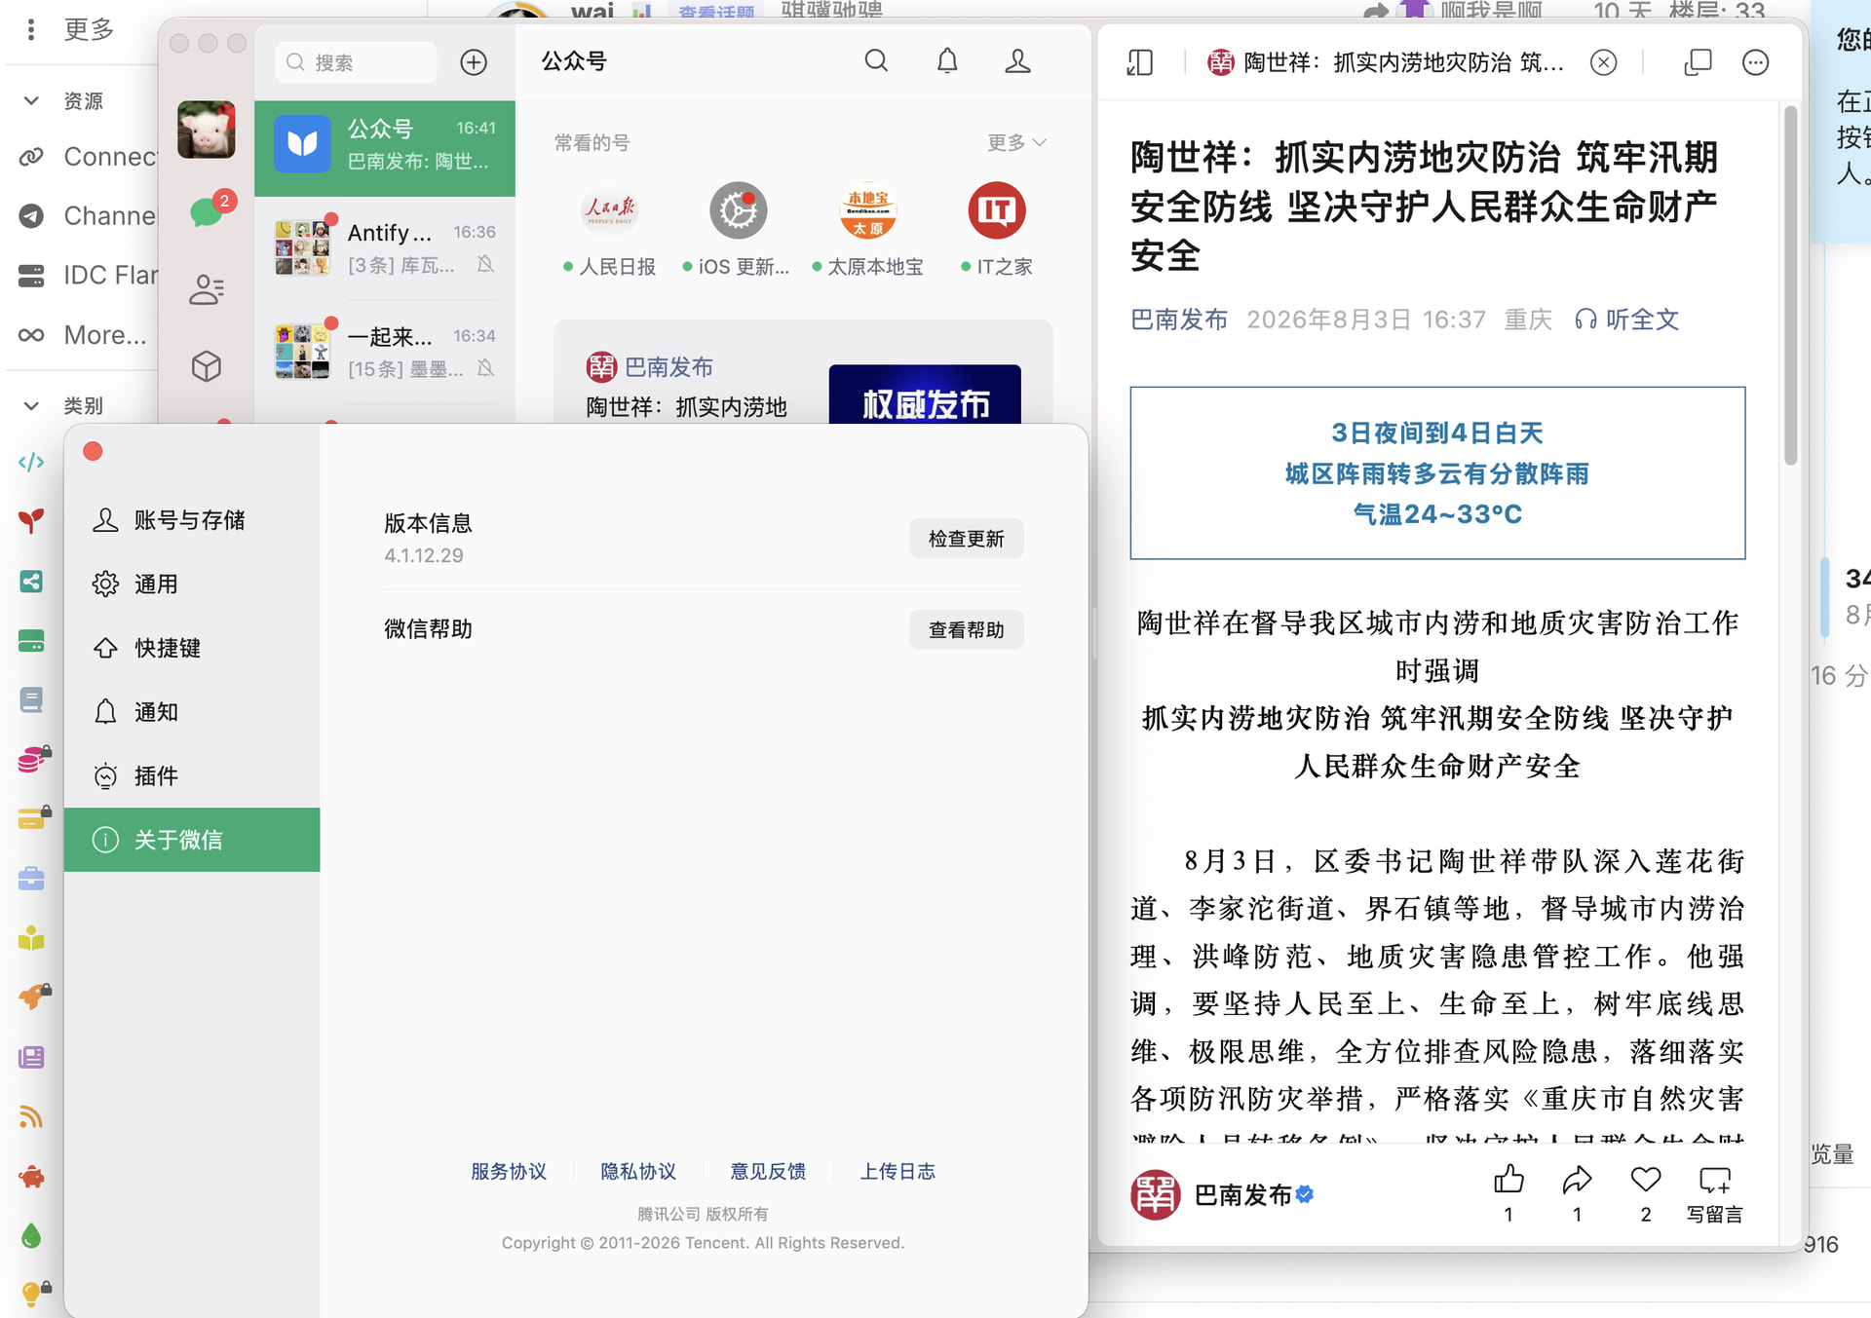The image size is (1871, 1318).
Task: Open contacts icon in WeChat sidebar
Action: (207, 289)
